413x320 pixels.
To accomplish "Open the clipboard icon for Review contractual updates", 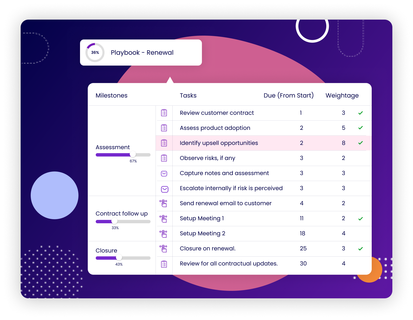I will (164, 264).
